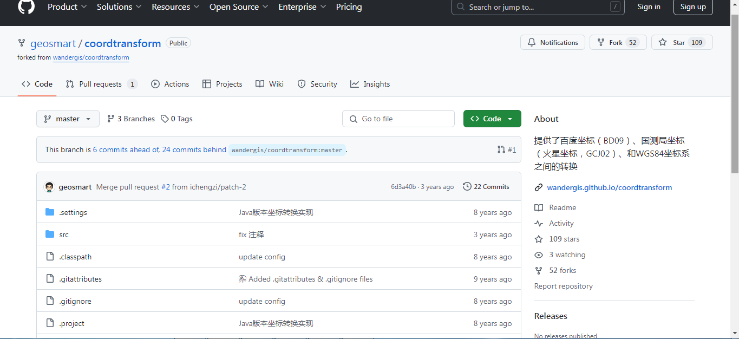Open the .gitignore file
Screen dimensions: 739x339
coord(75,301)
